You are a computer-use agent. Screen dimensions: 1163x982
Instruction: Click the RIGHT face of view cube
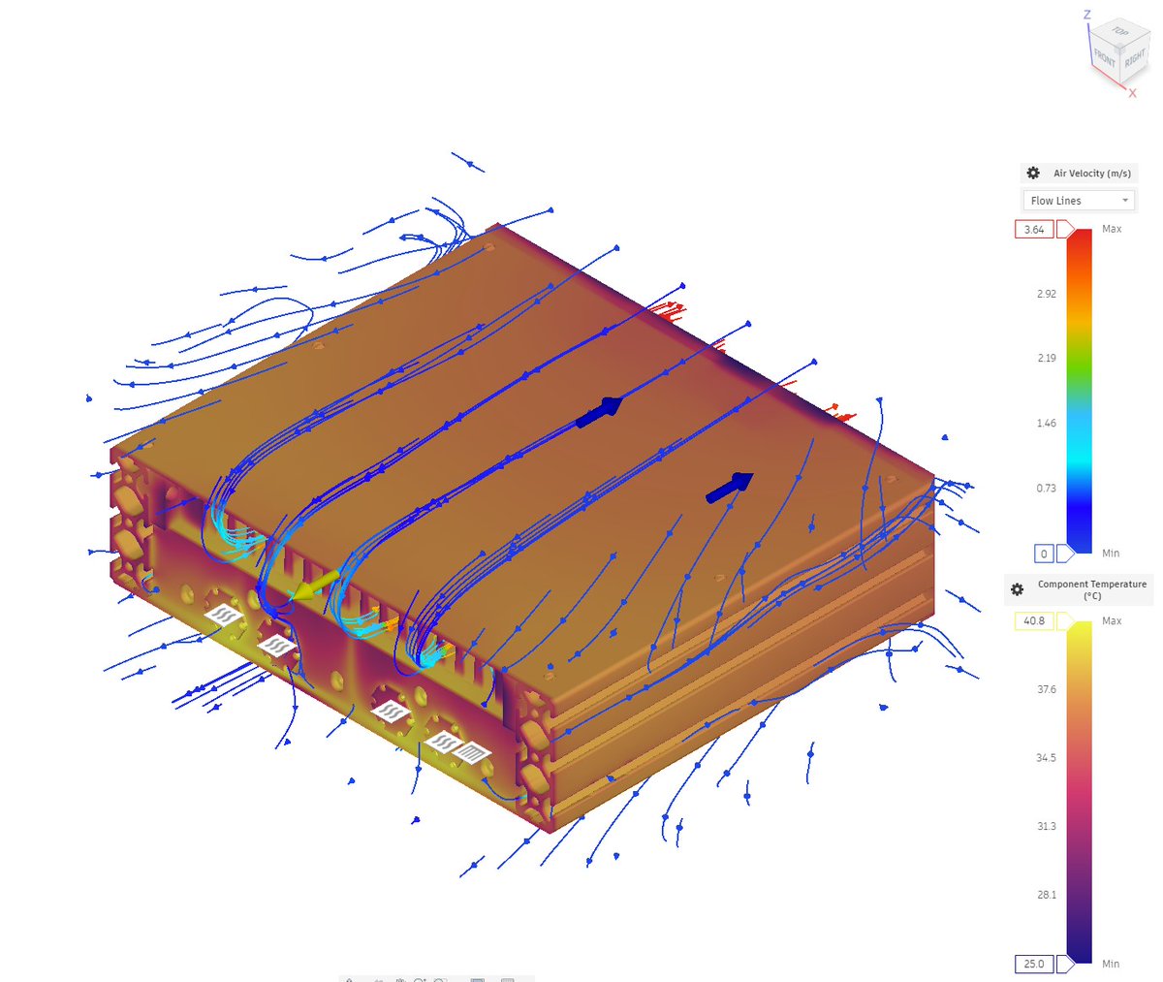(1134, 59)
